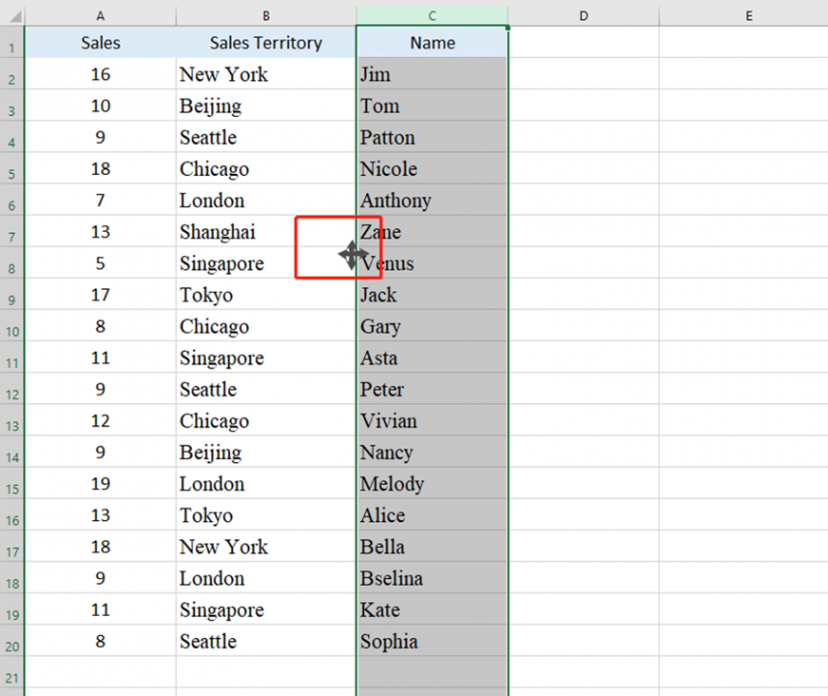Screen dimensions: 828x696
Task: Click the Name header cell
Action: tap(431, 43)
